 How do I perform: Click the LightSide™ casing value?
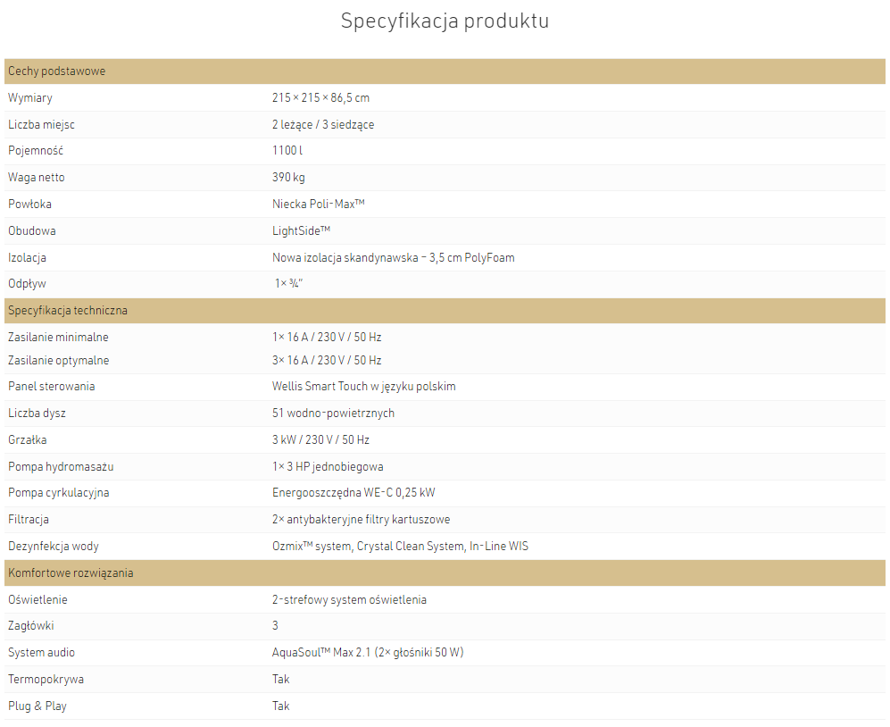(x=301, y=230)
